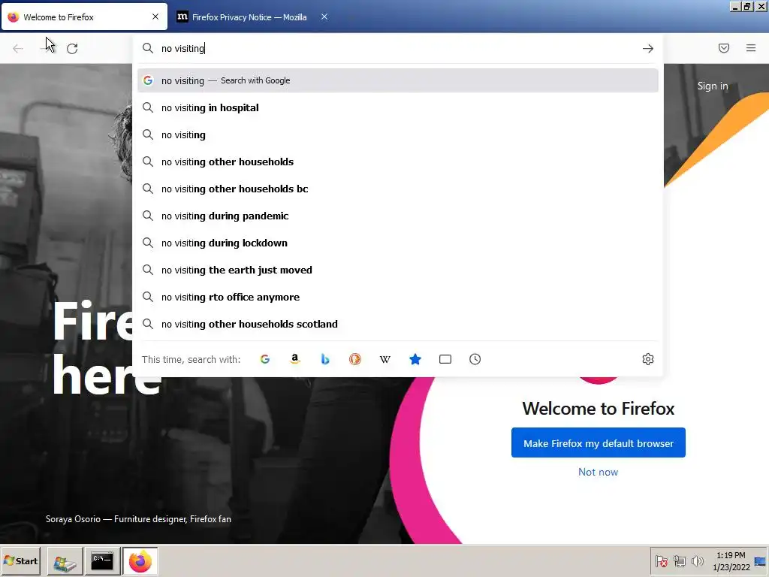769x577 pixels.
Task: Reload the current page
Action: (x=72, y=49)
